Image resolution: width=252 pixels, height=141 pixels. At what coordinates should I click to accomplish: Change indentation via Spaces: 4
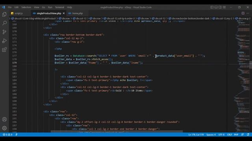(211, 135)
